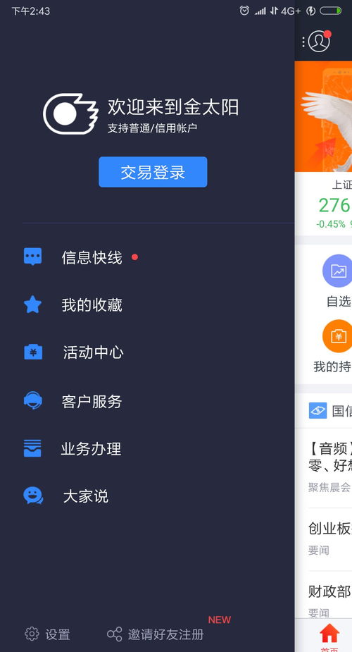The height and width of the screenshot is (652, 352).
Task: Click the 设置 settings label
Action: (58, 634)
